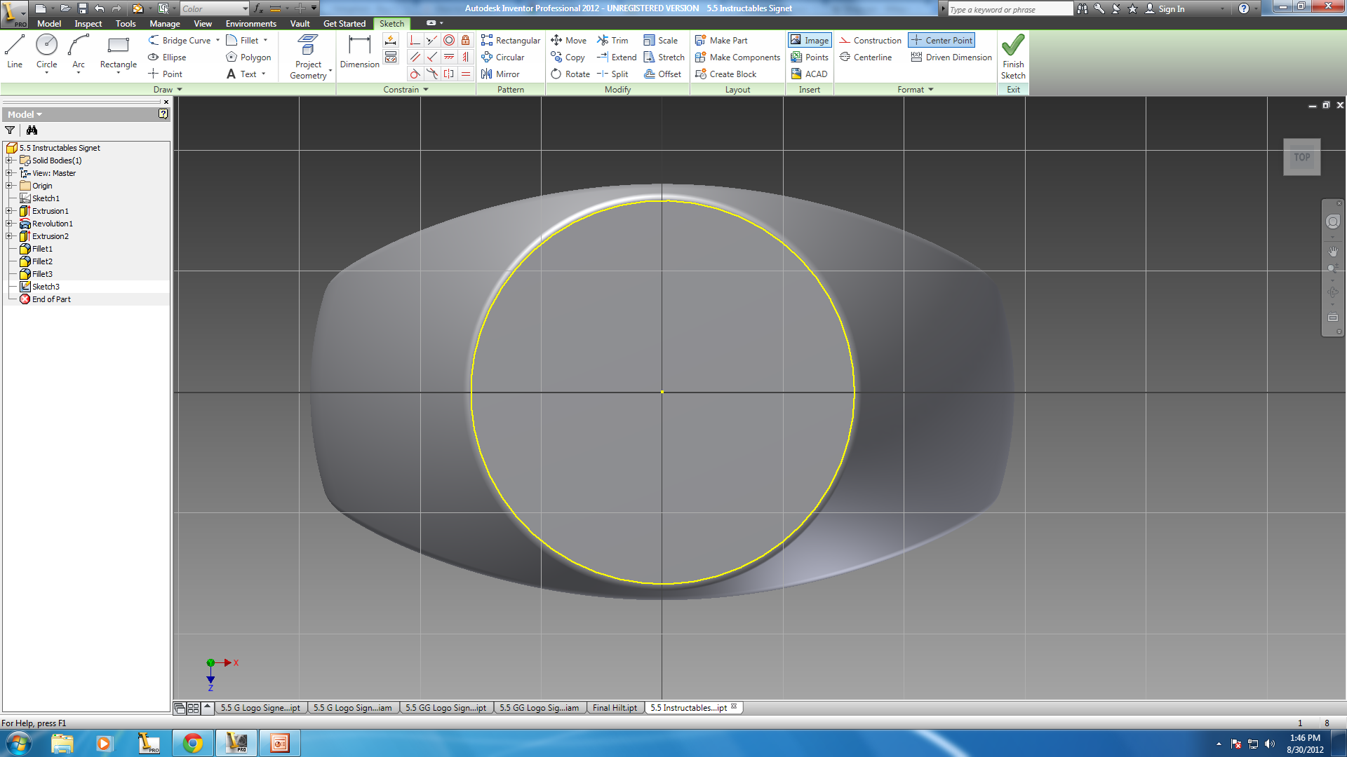
Task: Choose the Ellipse tool
Action: [167, 57]
